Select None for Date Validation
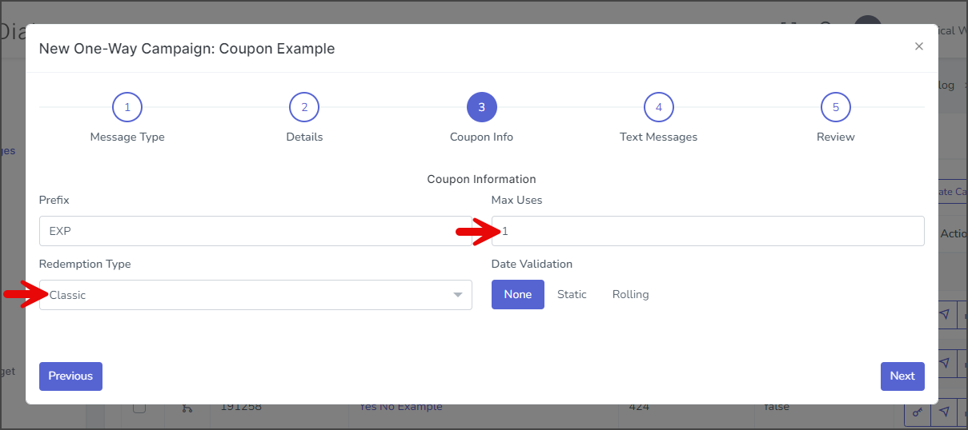 [x=518, y=294]
